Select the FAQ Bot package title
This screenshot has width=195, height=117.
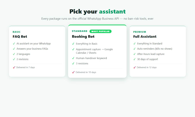(x=20, y=37)
